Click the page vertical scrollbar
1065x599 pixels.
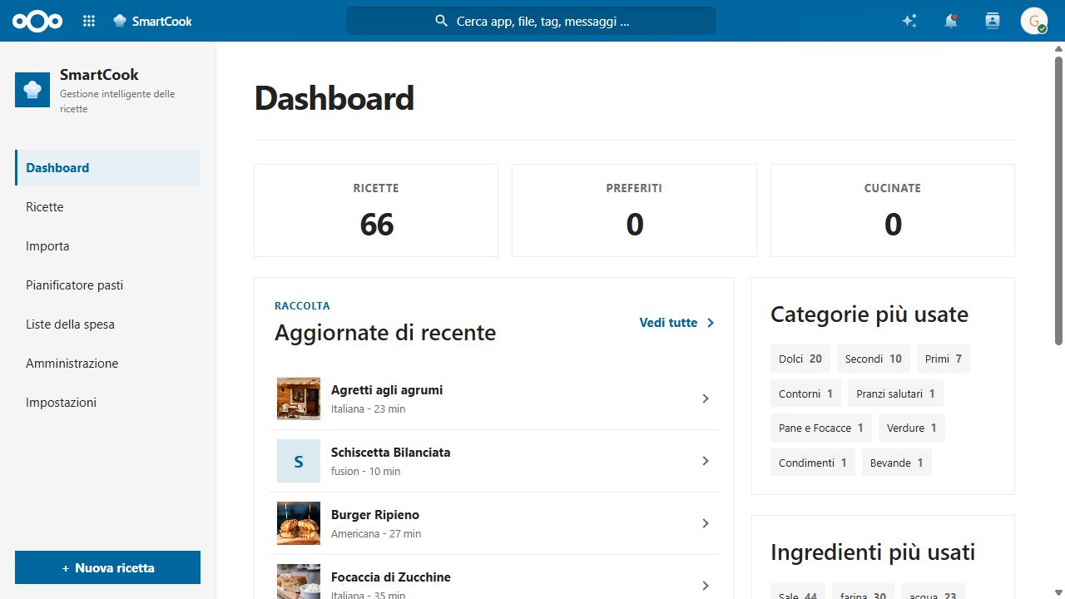point(1058,200)
